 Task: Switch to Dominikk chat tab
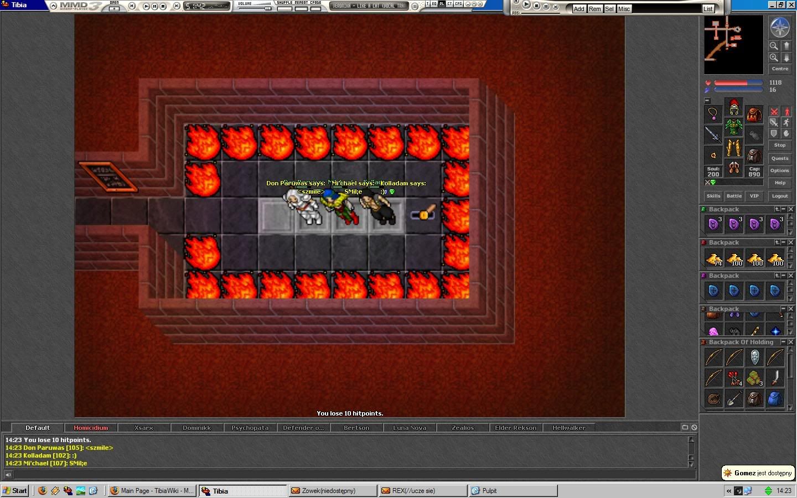197,428
